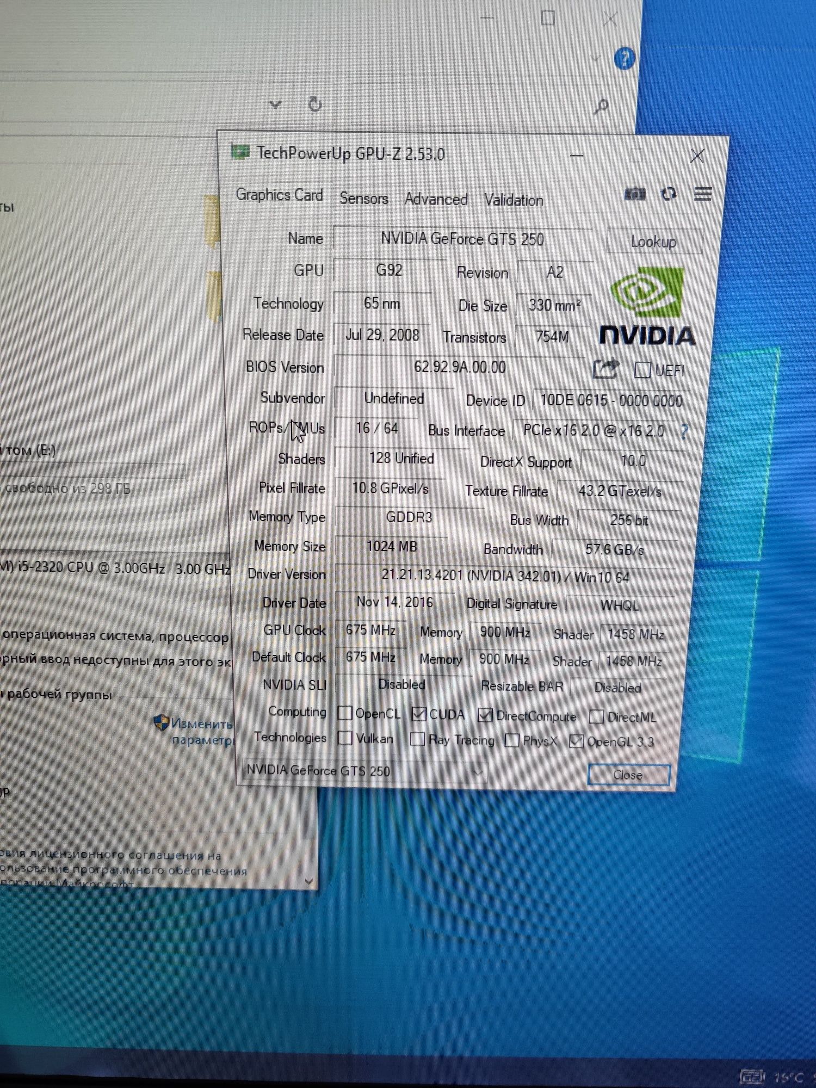Click the blue help icon in Explorer window
816x1088 pixels.
click(625, 58)
